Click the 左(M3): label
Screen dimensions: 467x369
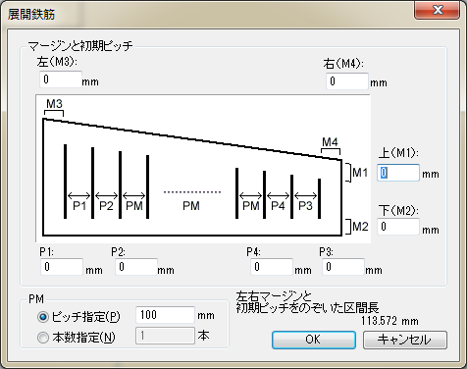[x=57, y=62]
